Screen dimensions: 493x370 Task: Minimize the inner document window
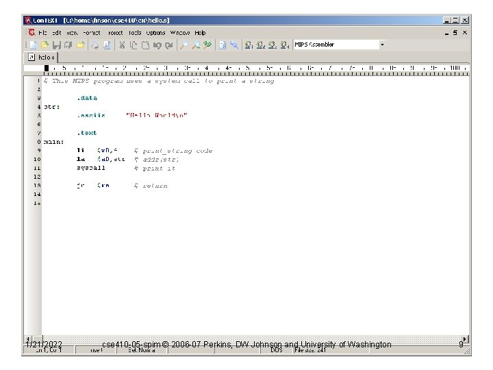coord(446,33)
